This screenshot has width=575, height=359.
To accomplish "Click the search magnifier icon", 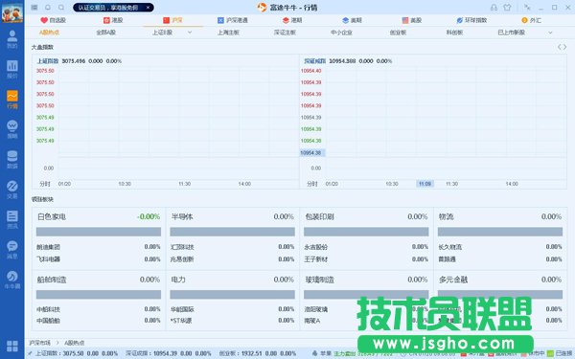I will coord(61,8).
